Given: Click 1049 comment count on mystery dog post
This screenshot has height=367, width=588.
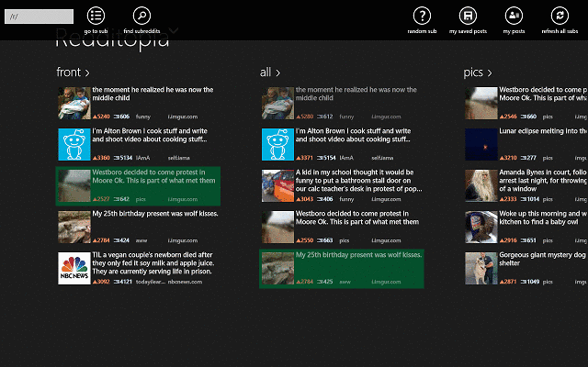Looking at the screenshot, I should [x=530, y=282].
